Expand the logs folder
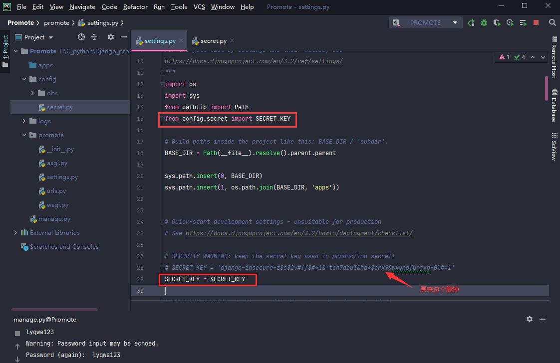 point(24,121)
